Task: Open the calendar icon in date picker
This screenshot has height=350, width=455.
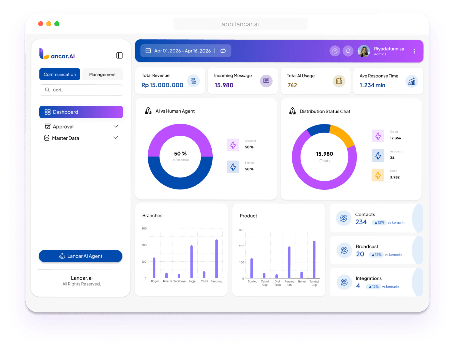Action: (x=148, y=51)
